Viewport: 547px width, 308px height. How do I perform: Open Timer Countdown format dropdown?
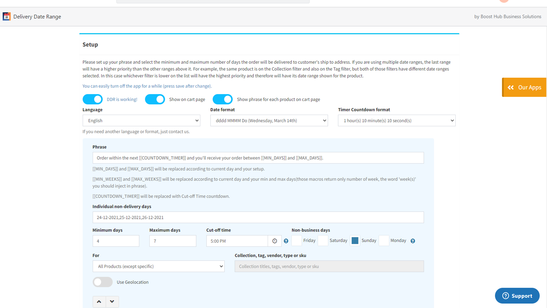(397, 120)
